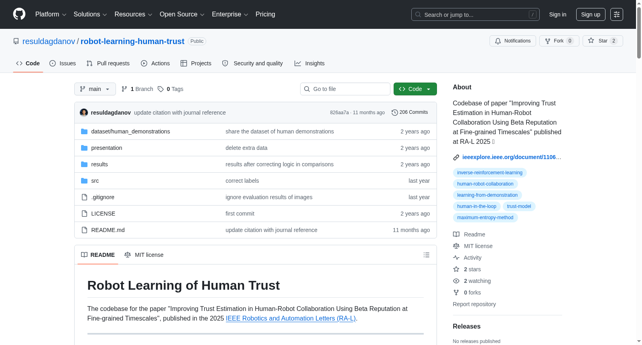
Task: Click the file icon beside .gitignore
Action: coord(84,197)
